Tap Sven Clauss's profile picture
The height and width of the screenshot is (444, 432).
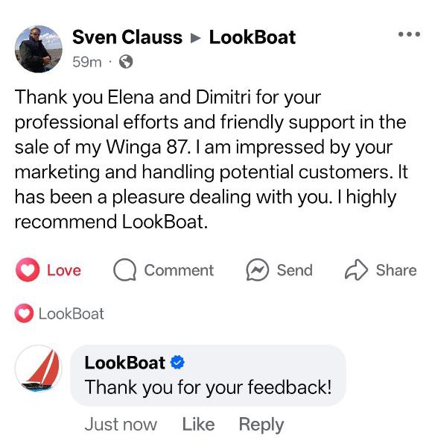click(x=39, y=49)
